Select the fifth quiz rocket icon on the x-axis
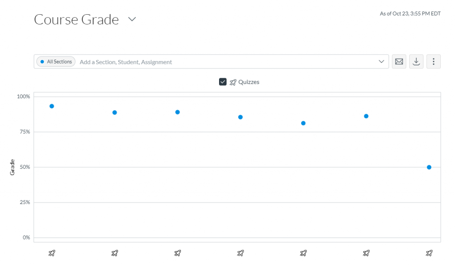 303,253
